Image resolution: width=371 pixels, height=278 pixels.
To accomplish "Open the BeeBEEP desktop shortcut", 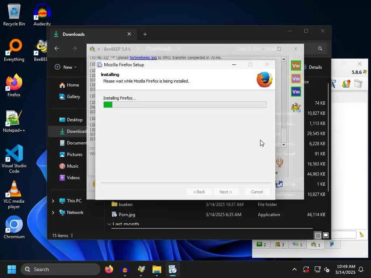I will tap(41, 50).
